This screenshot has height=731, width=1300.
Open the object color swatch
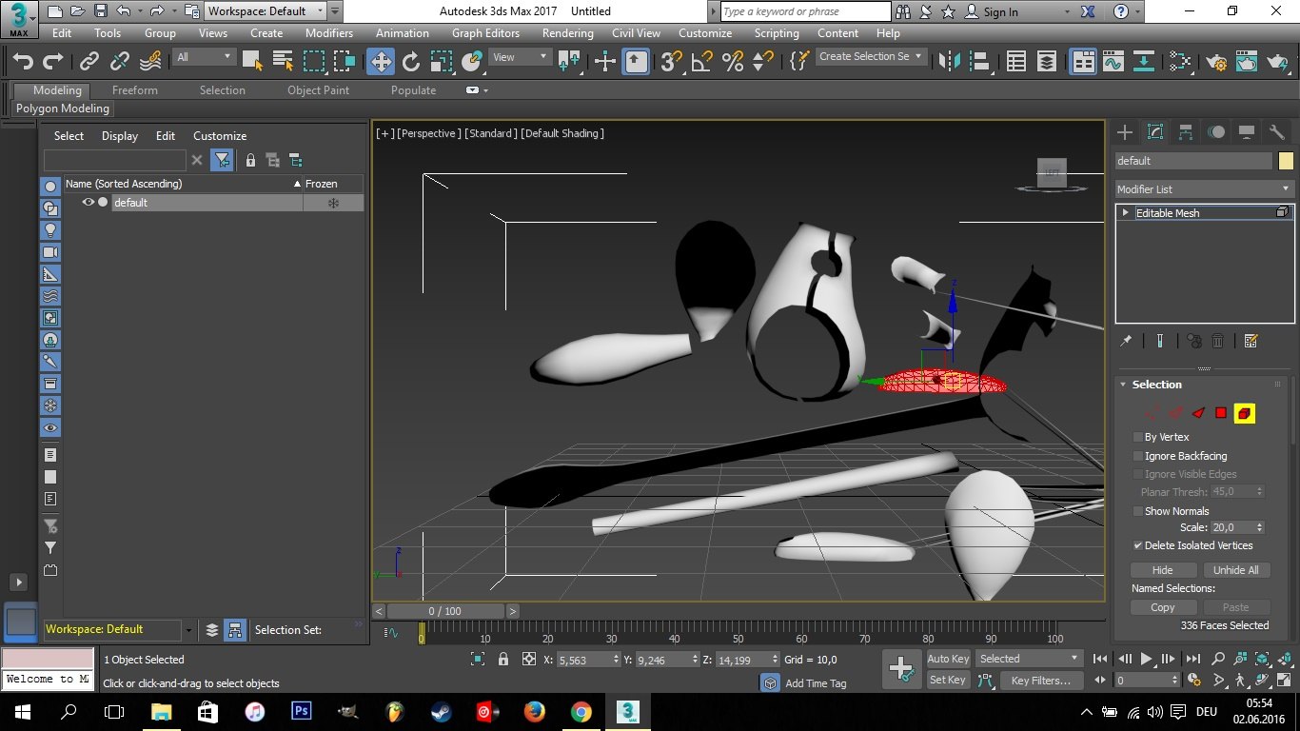tap(1286, 161)
